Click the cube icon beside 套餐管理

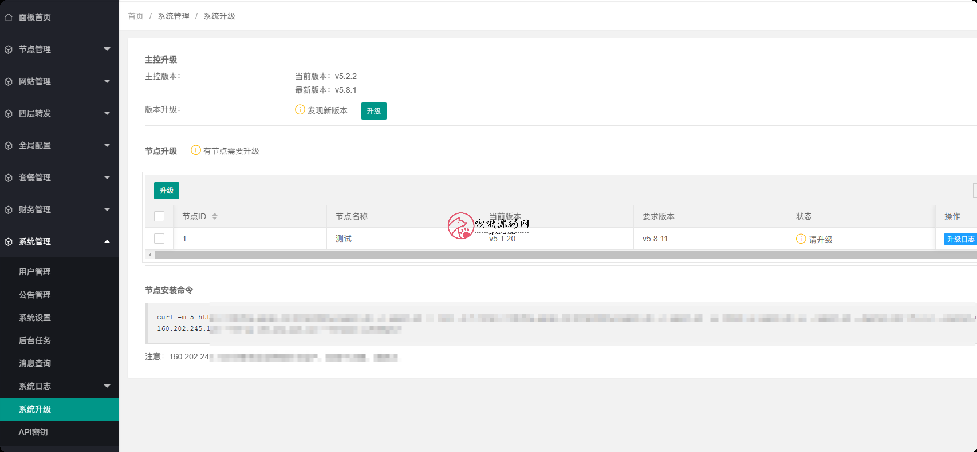(9, 178)
